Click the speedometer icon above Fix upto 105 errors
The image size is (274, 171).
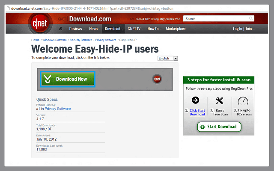tap(243, 101)
